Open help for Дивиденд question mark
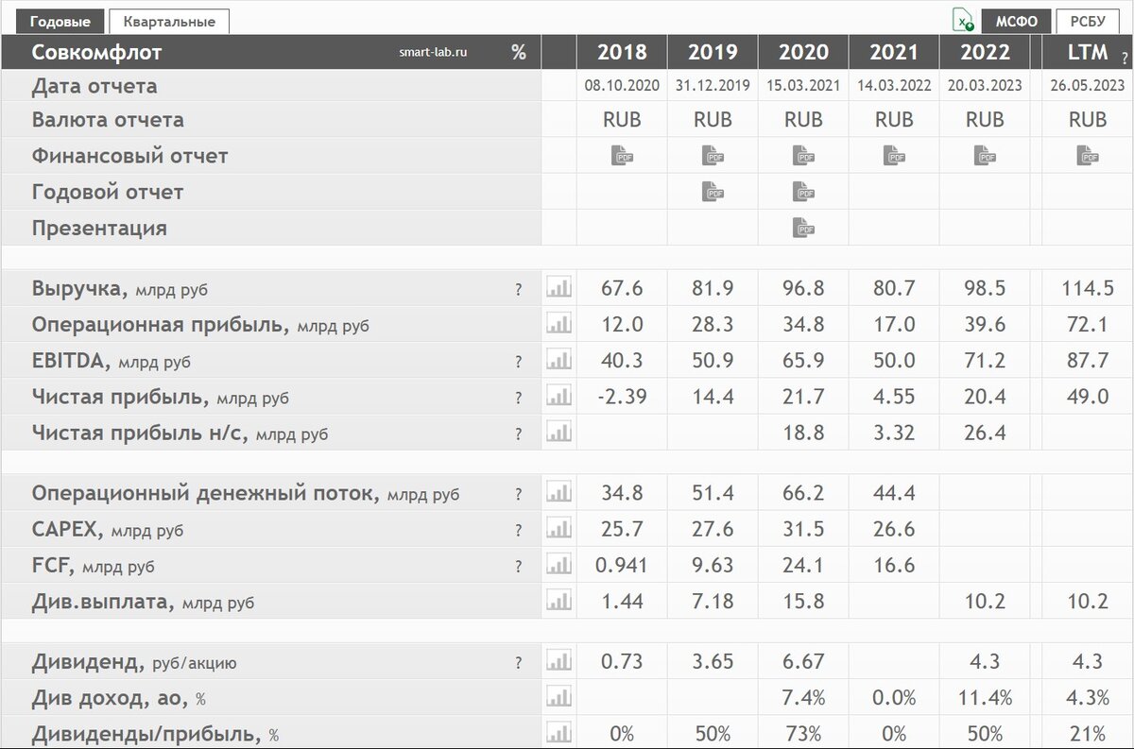The width and height of the screenshot is (1134, 749). coord(518,662)
